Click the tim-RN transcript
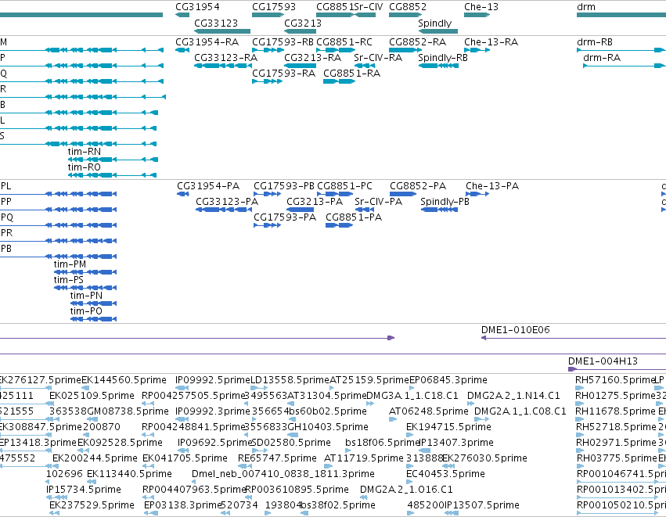 113,160
